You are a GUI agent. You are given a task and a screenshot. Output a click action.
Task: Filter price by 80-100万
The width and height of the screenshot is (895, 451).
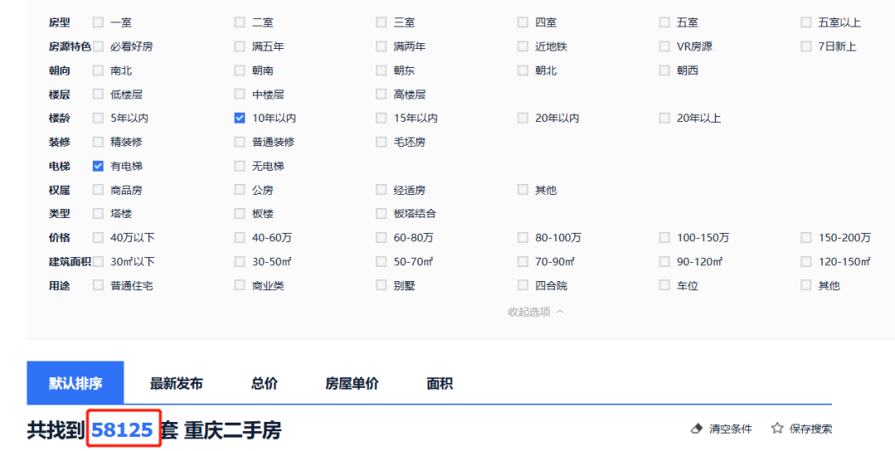(x=523, y=237)
